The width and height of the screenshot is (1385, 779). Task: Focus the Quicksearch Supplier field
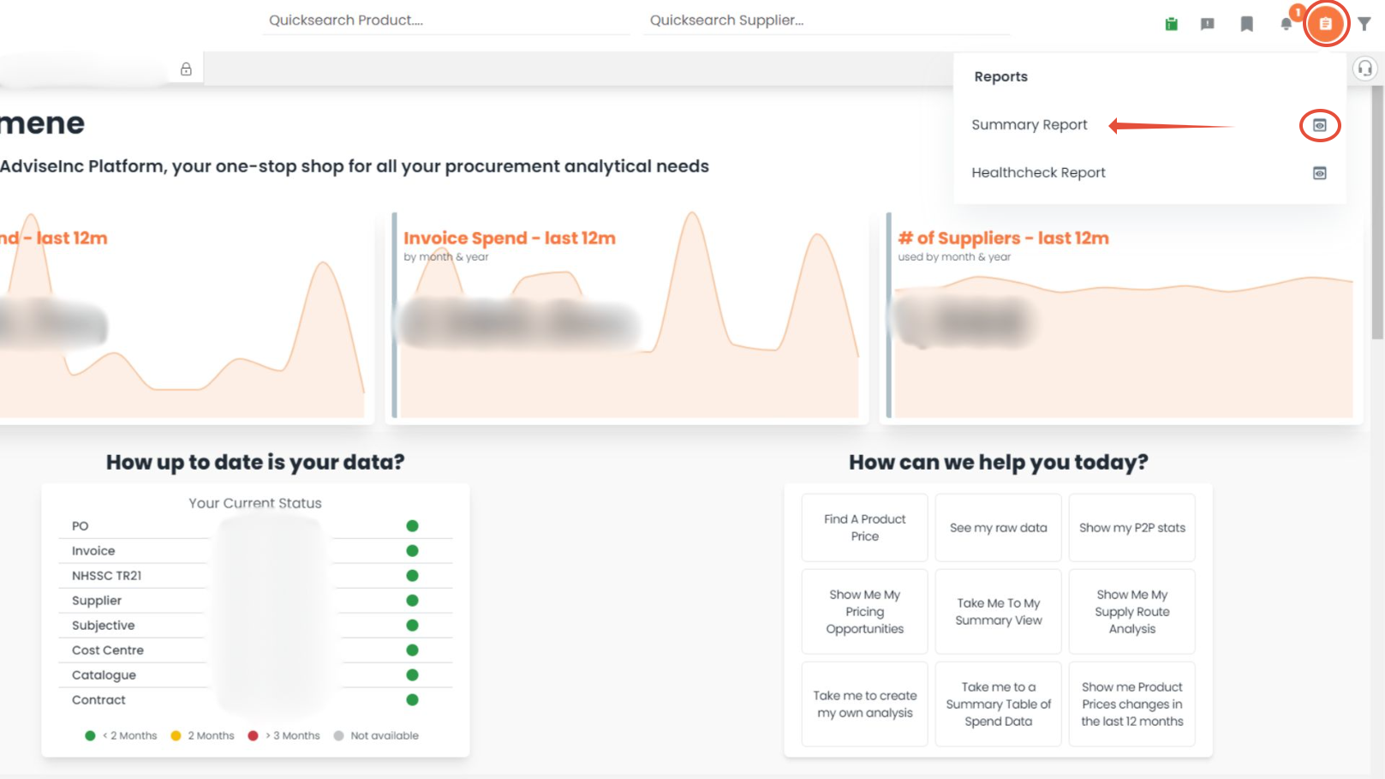coord(827,21)
